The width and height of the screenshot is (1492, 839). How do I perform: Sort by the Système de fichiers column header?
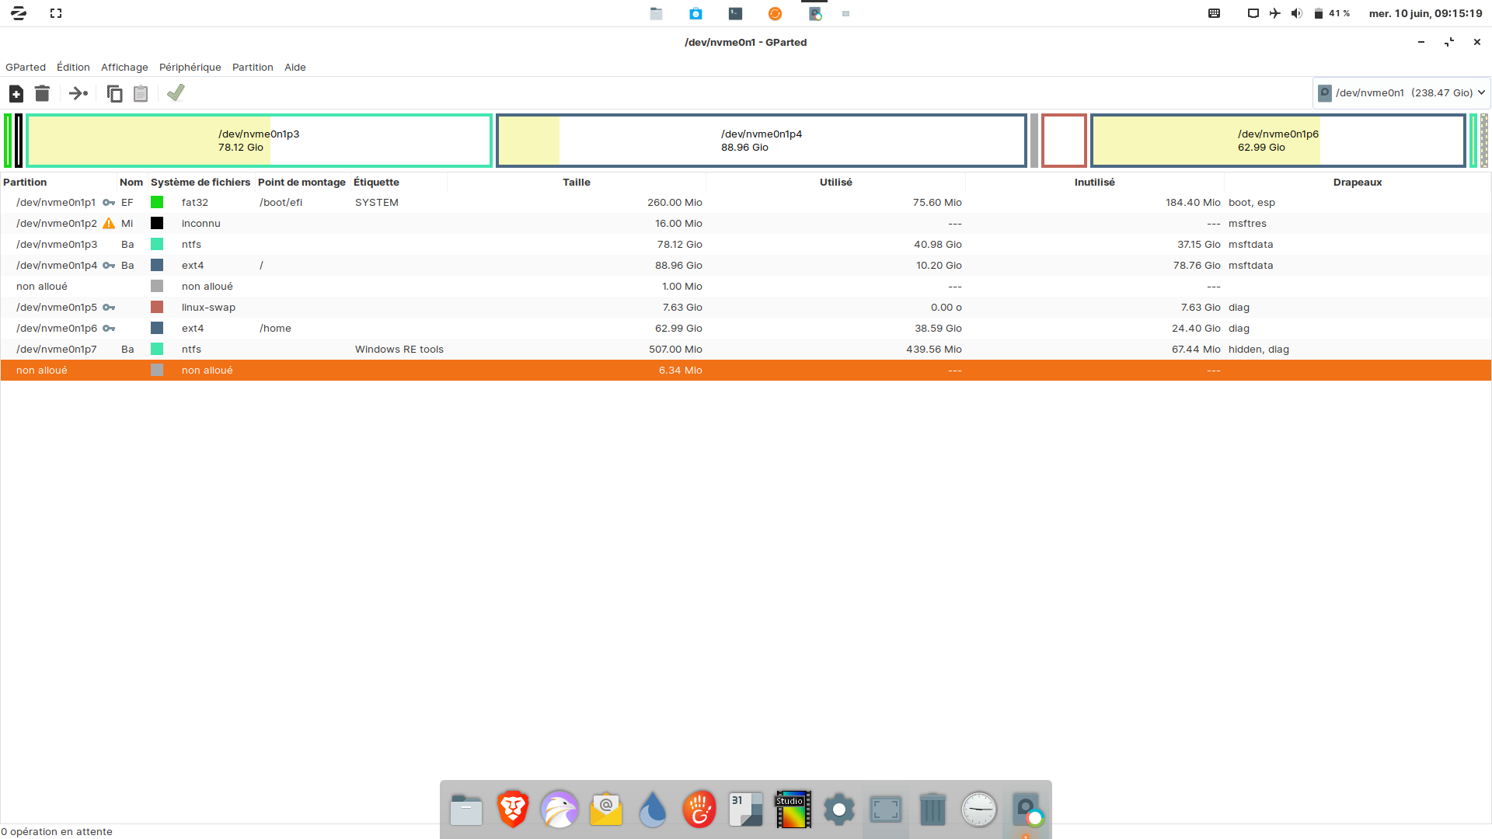200,183
